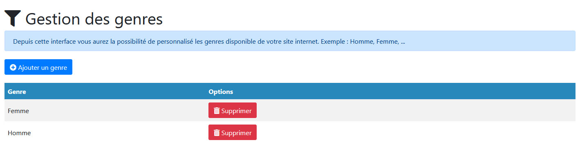Select the Homme genre name cell
The image size is (580, 167).
point(19,133)
